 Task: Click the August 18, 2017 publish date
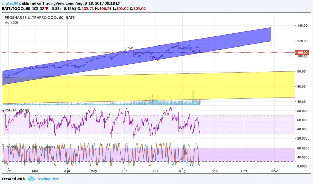89,3
